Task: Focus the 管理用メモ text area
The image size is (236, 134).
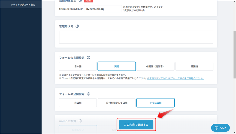Action: pyautogui.click(x=136, y=37)
